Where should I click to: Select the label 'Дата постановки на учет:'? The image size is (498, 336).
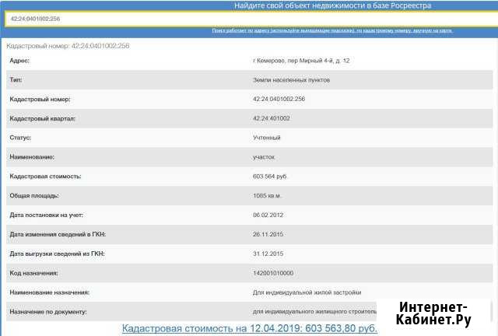(47, 215)
